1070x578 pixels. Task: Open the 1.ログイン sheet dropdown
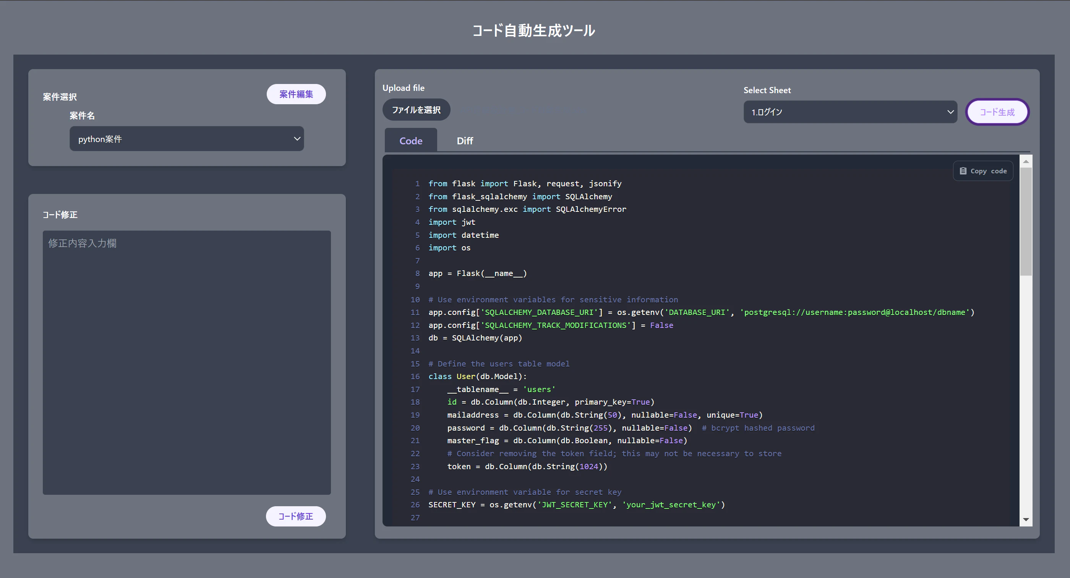coord(850,111)
